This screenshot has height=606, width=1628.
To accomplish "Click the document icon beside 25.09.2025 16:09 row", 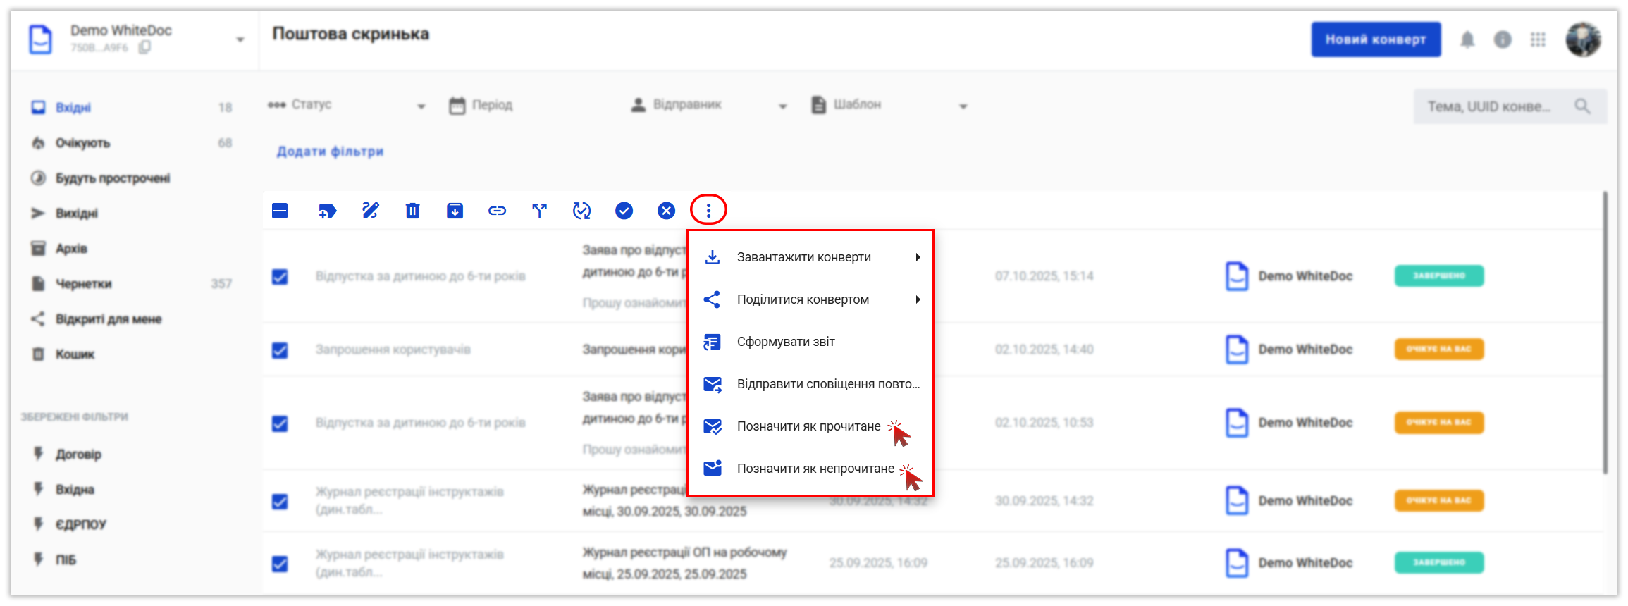I will pyautogui.click(x=1237, y=563).
